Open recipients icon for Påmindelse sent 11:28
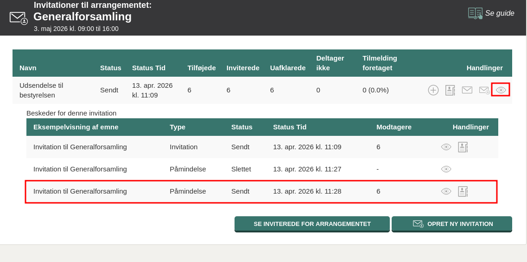This screenshot has height=262, width=527. (x=463, y=191)
